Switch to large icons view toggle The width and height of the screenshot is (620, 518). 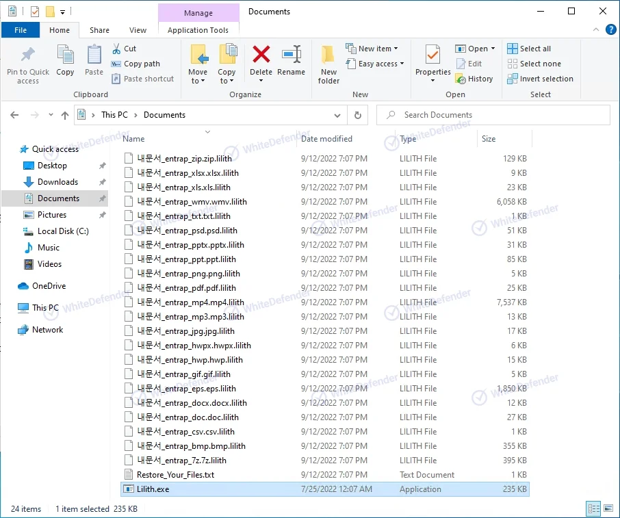(608, 508)
